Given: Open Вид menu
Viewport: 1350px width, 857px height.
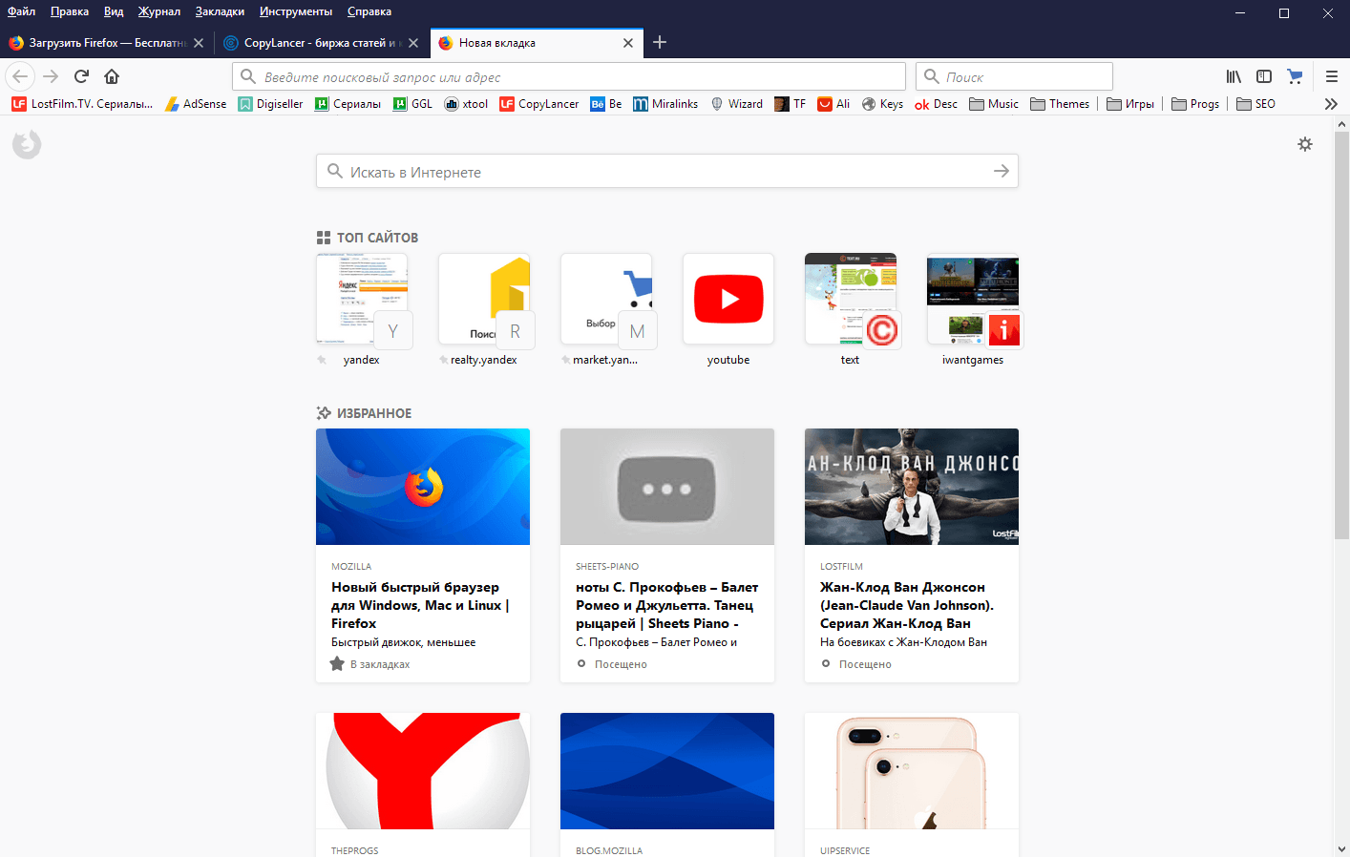Looking at the screenshot, I should 114,11.
